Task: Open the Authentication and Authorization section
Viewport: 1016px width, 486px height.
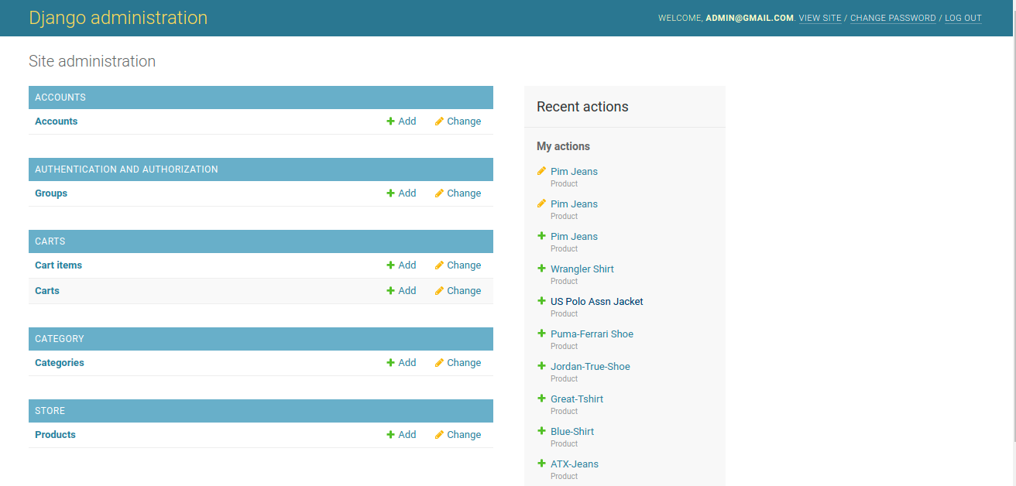Action: point(126,169)
